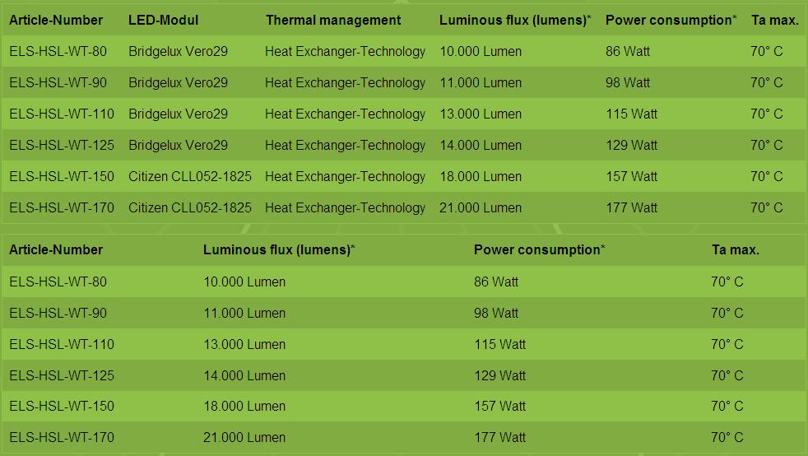Select ELS-HSL-WT-80 in the upper table

(58, 51)
